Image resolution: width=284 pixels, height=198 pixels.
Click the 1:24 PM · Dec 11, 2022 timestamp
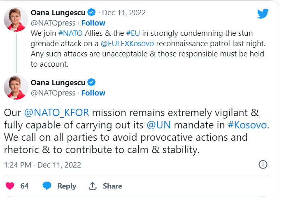coord(42,165)
